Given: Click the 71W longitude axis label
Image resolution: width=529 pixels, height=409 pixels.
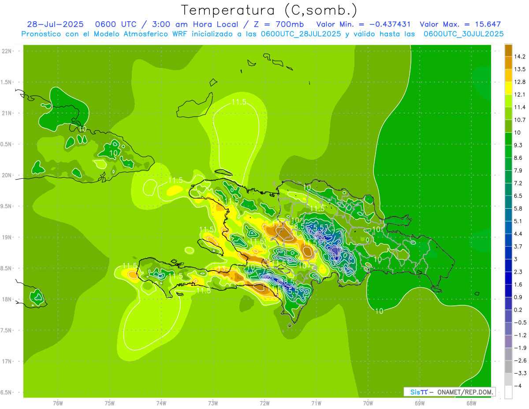Looking at the screenshot, I should coord(316,403).
